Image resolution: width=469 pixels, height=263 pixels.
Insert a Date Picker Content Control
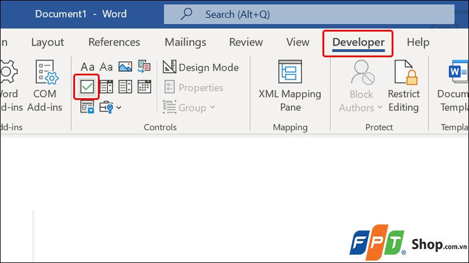[x=144, y=87]
